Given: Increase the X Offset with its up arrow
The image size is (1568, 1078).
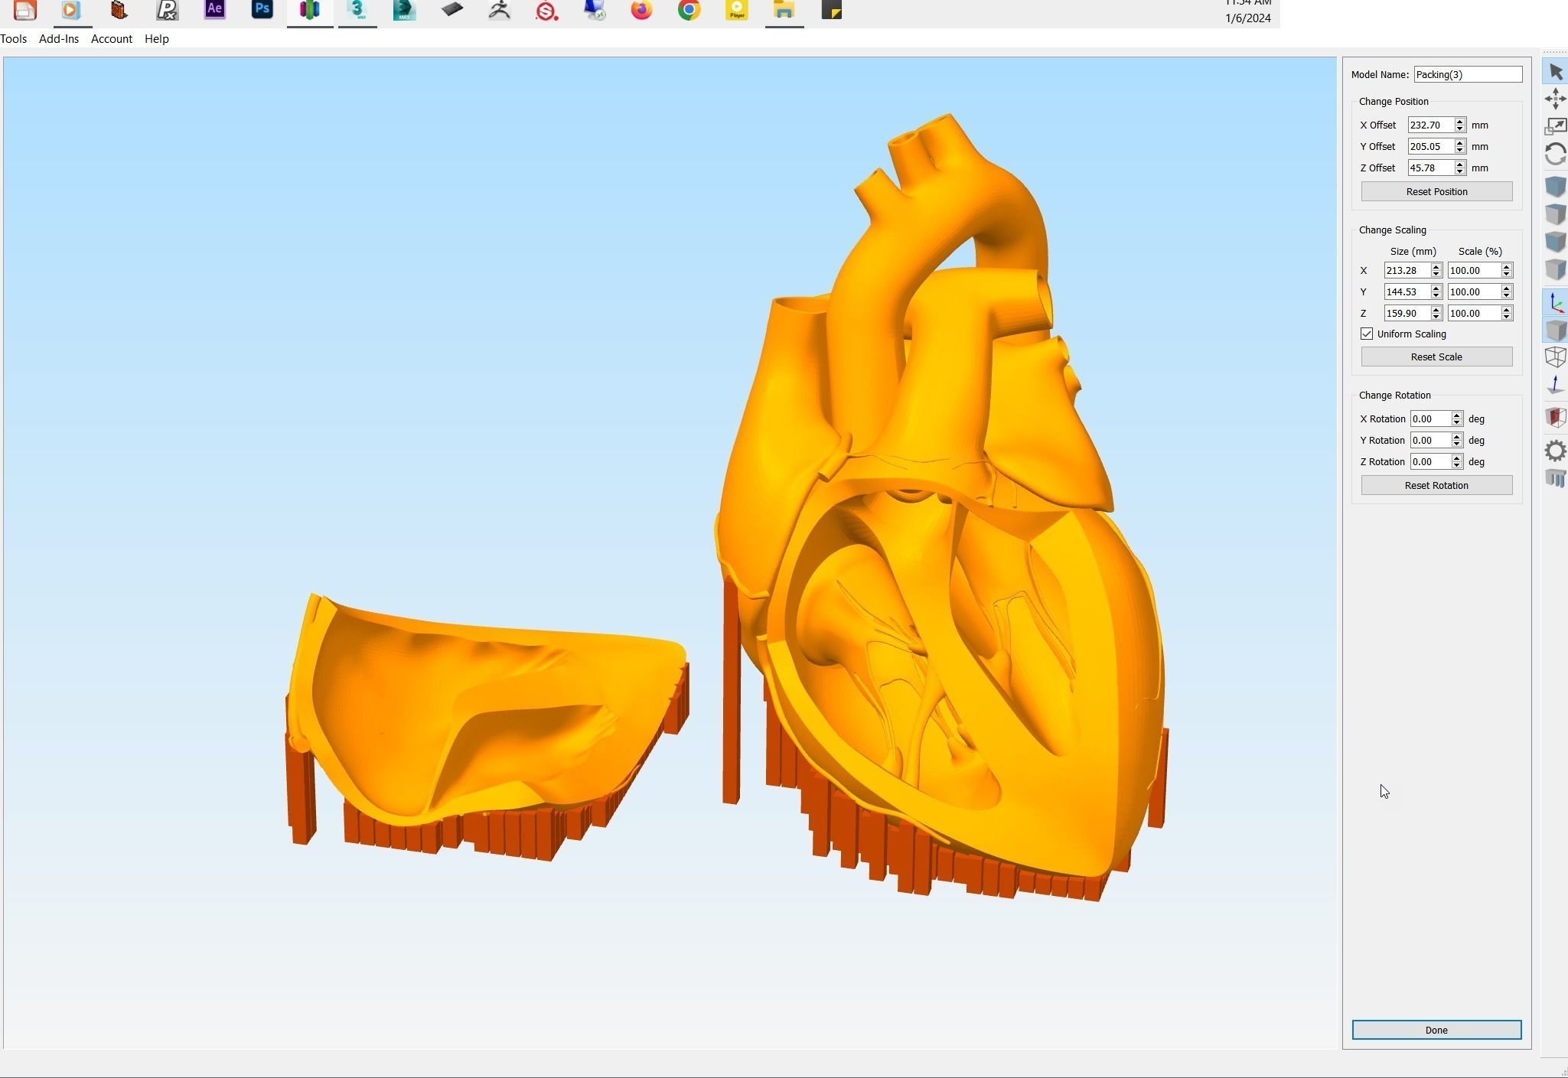Looking at the screenshot, I should point(1460,122).
